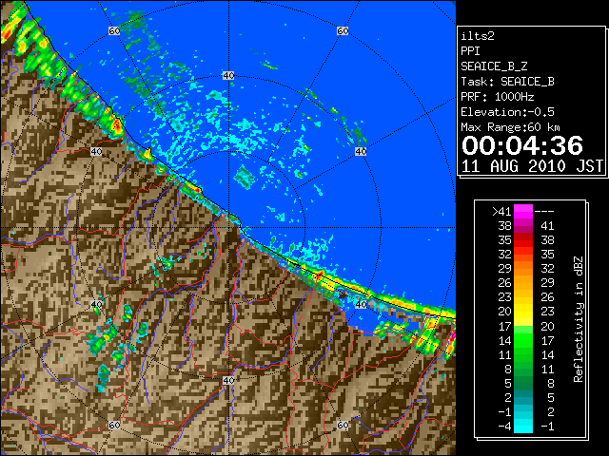Select the 'PPI' scan type text
609x456 pixels.
pyautogui.click(x=470, y=51)
